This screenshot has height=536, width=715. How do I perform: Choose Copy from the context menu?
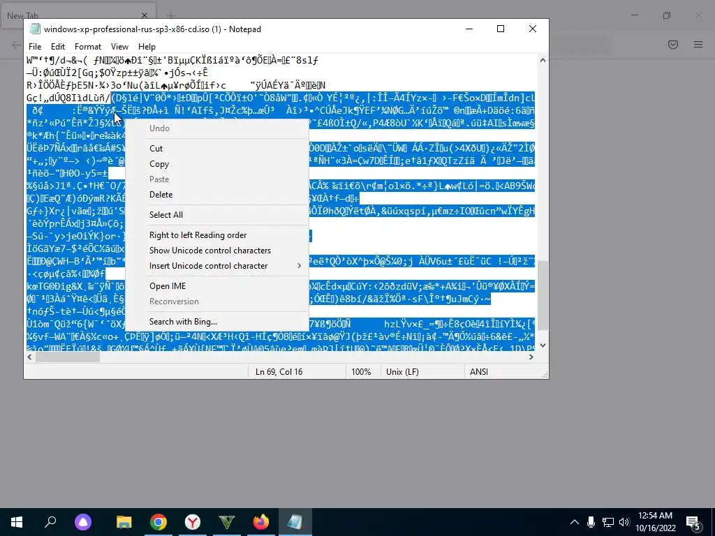(x=217, y=163)
